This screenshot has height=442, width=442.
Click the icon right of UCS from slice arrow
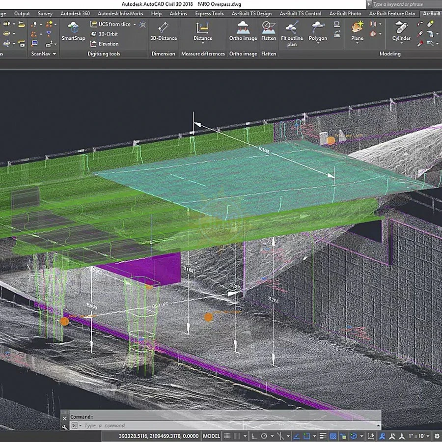click(142, 24)
